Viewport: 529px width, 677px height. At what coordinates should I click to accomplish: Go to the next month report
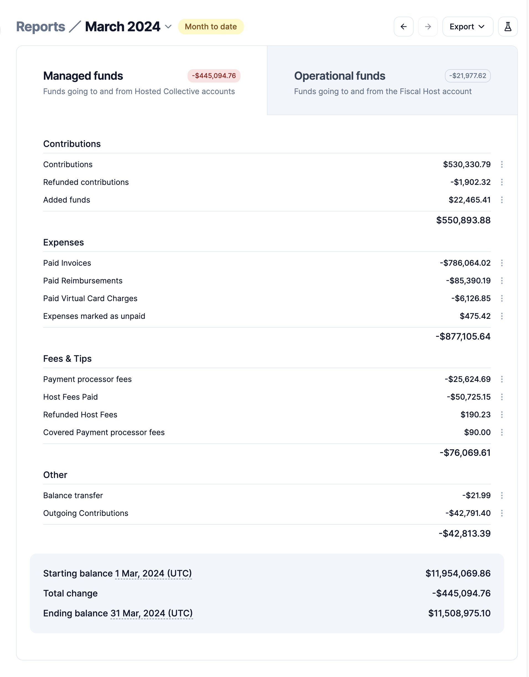pyautogui.click(x=428, y=27)
